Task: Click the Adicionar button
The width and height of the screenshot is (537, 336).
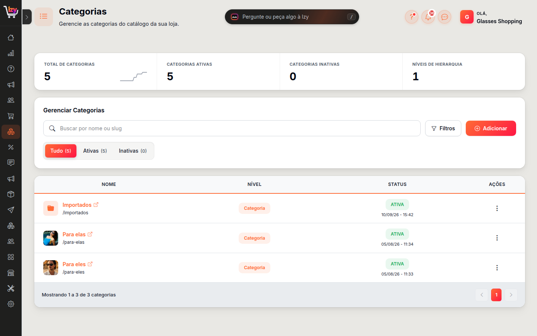Action: [x=491, y=128]
